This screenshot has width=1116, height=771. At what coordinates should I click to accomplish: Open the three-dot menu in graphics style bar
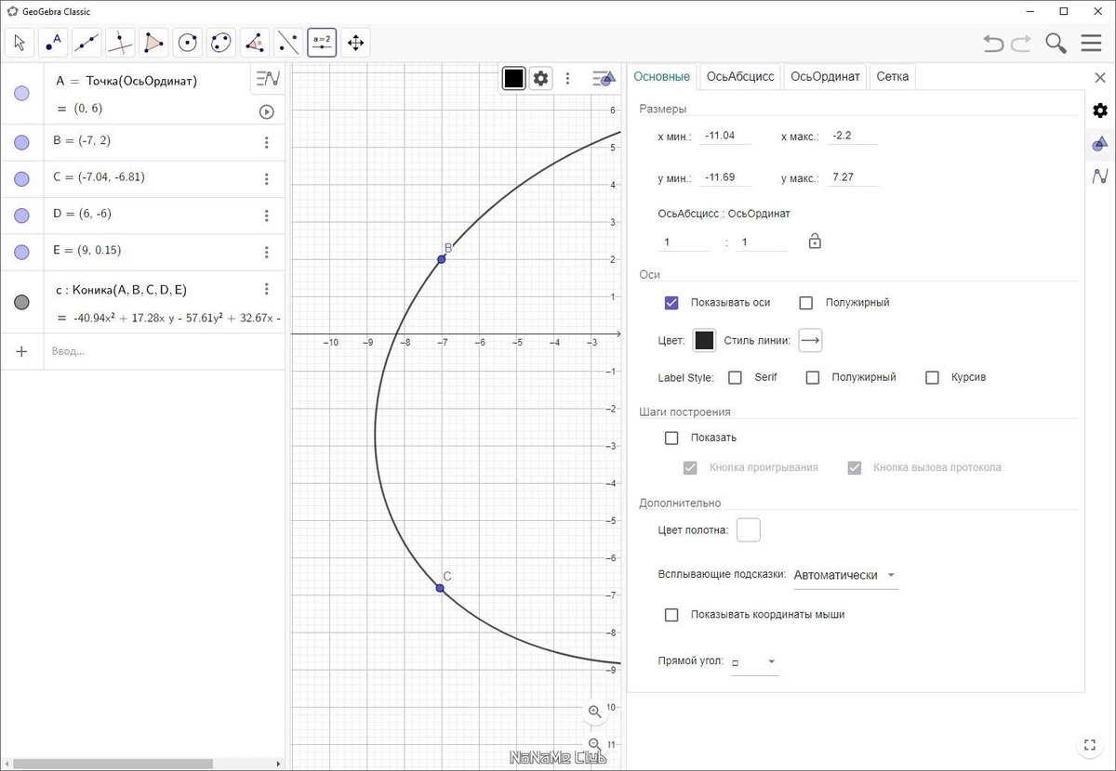tap(568, 78)
